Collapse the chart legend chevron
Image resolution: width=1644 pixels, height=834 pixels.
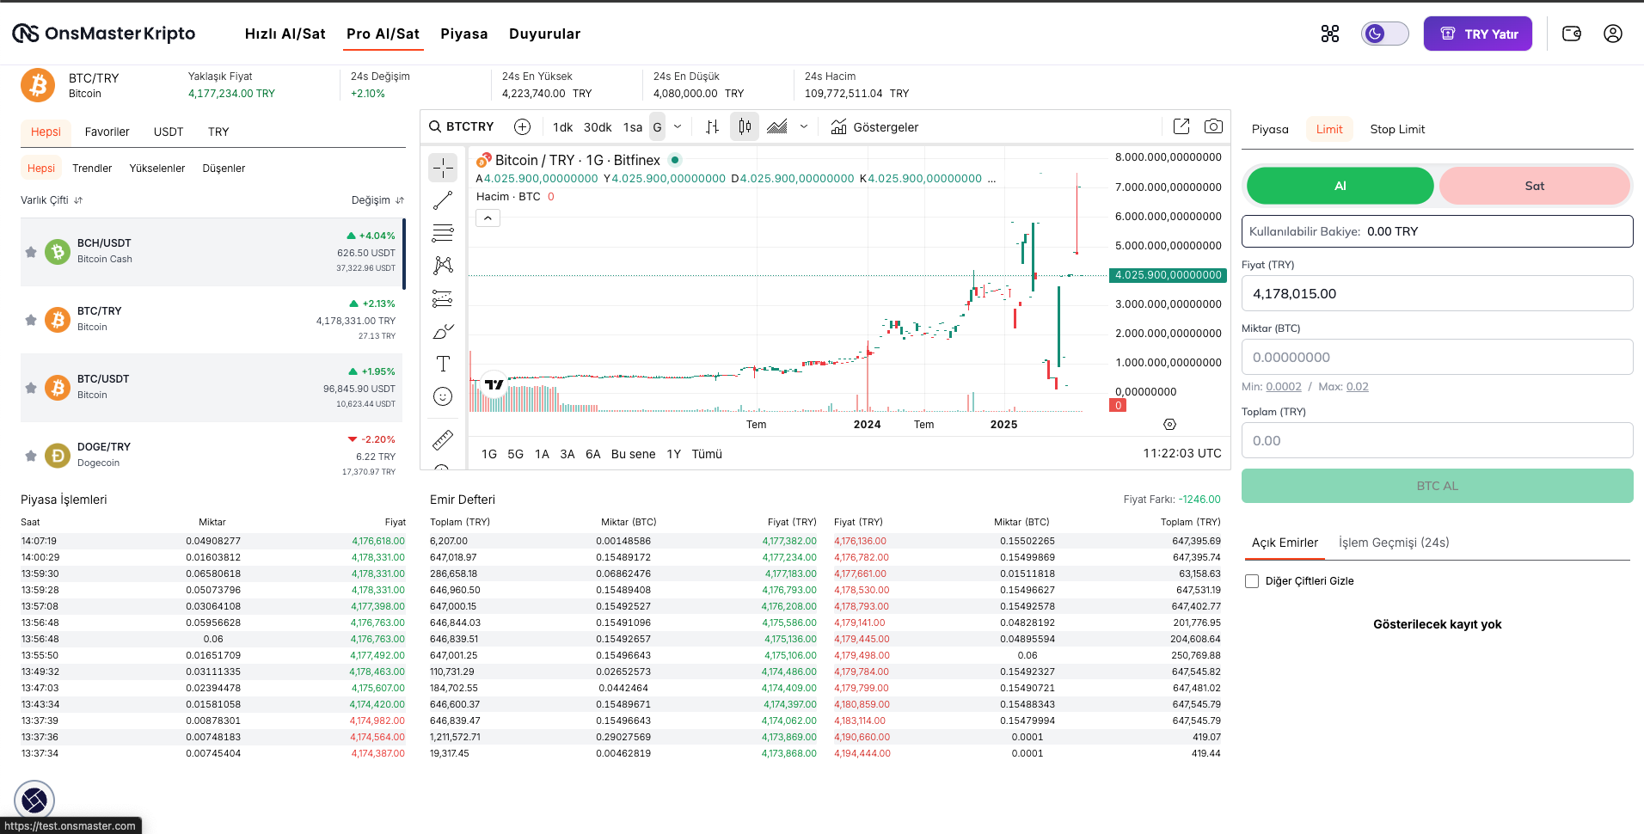pyautogui.click(x=488, y=218)
